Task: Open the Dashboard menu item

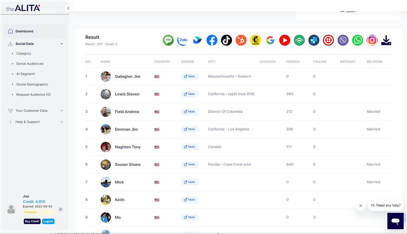Action: 35,31
